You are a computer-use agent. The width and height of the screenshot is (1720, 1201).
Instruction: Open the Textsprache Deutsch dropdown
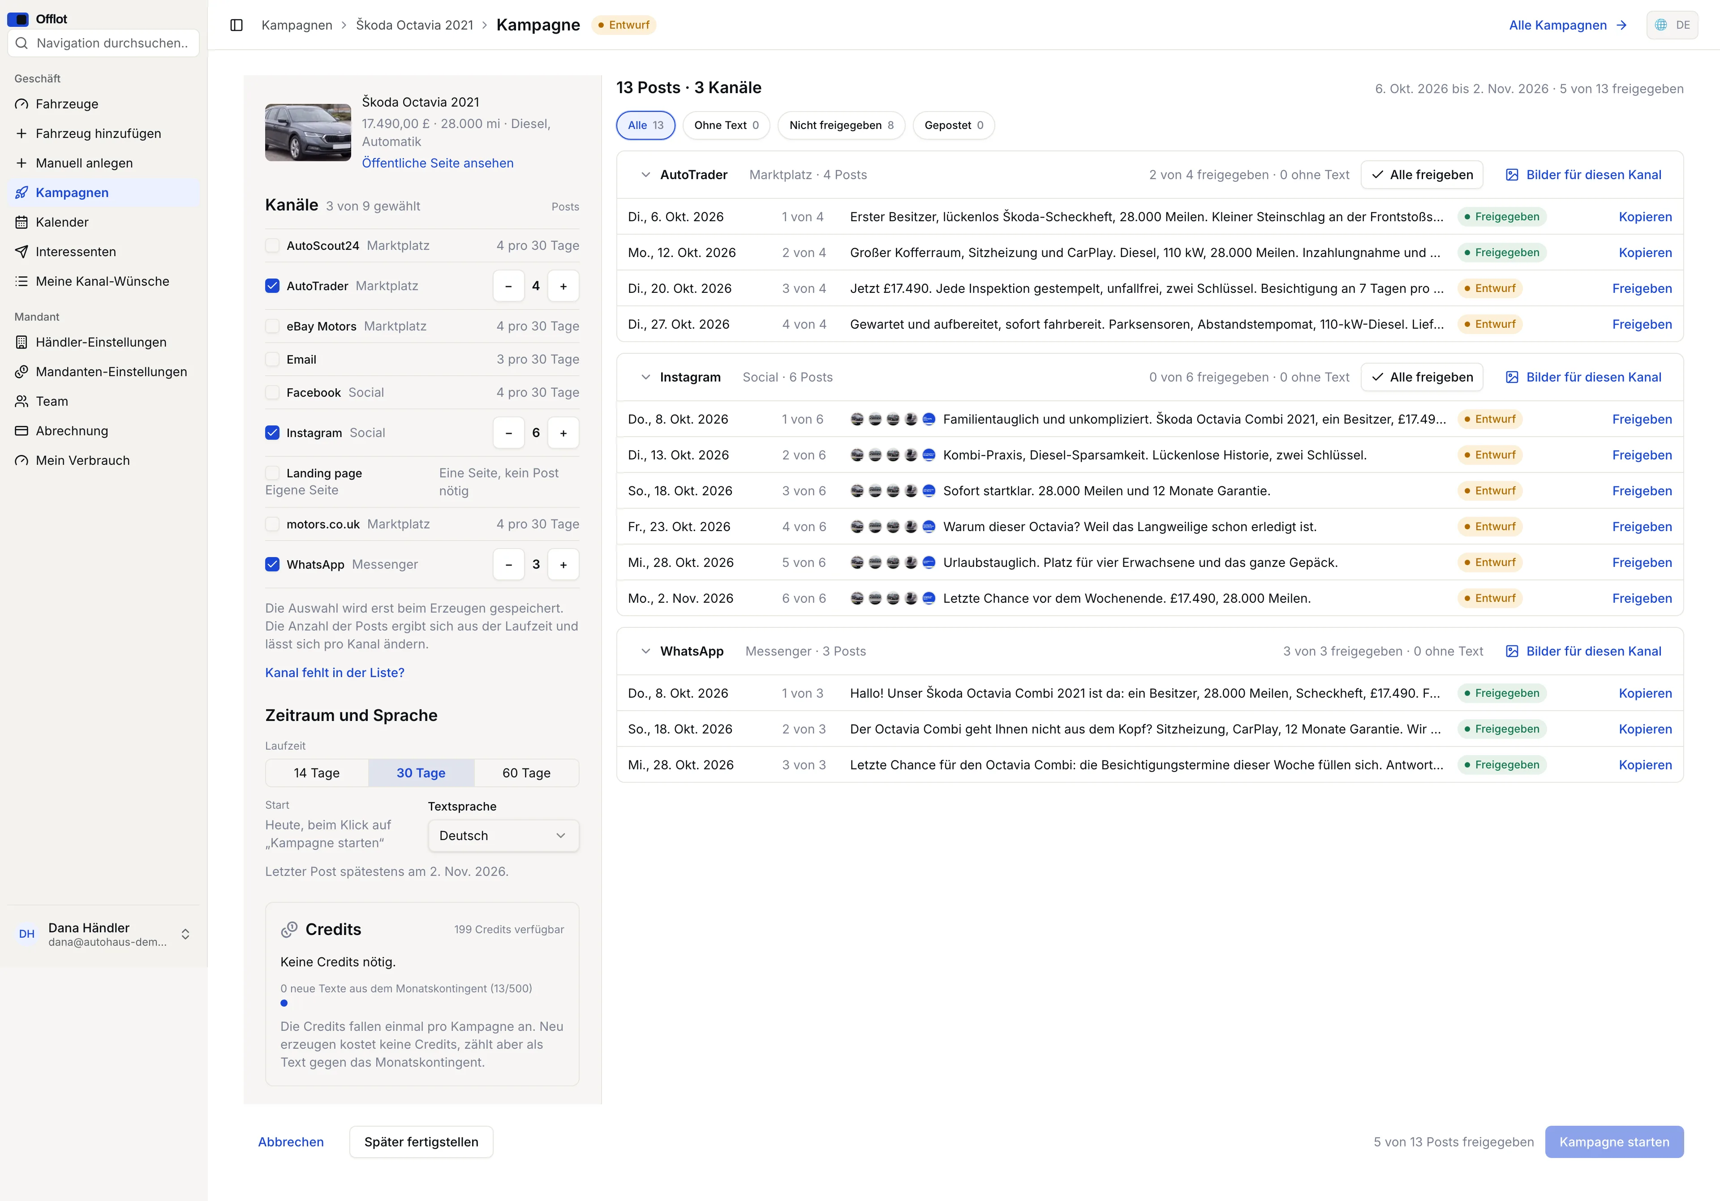503,836
